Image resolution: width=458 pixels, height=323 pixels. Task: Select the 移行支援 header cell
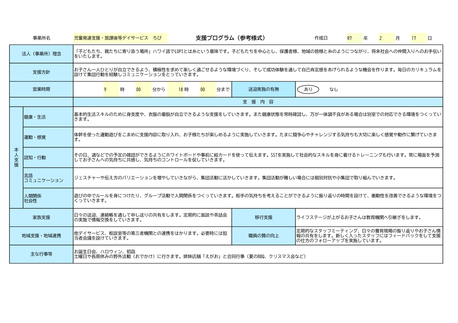(x=264, y=218)
